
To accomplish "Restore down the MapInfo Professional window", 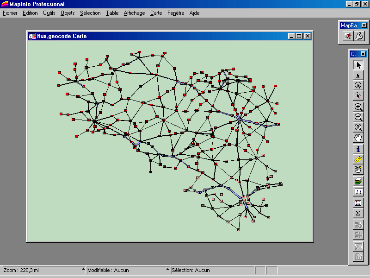I will (357, 4).
